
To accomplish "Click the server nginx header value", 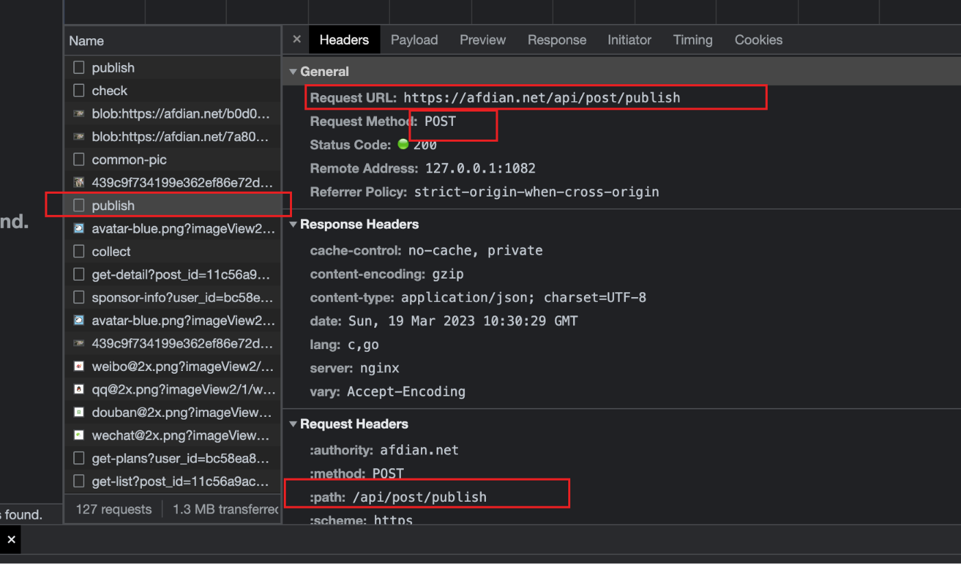I will point(379,368).
